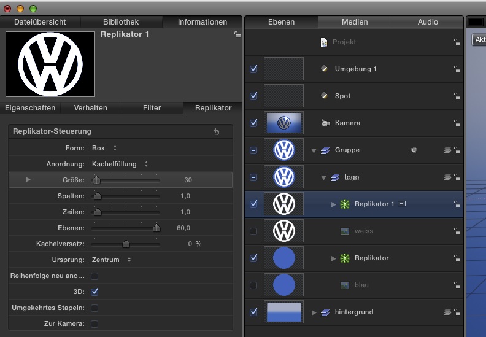Enable the blau layer checkbox

(x=253, y=285)
